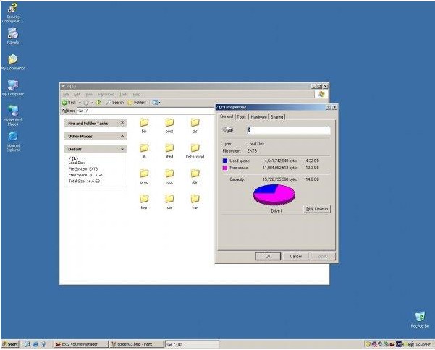Select the lib folder
Screen dimensions: 435x350
144,150
